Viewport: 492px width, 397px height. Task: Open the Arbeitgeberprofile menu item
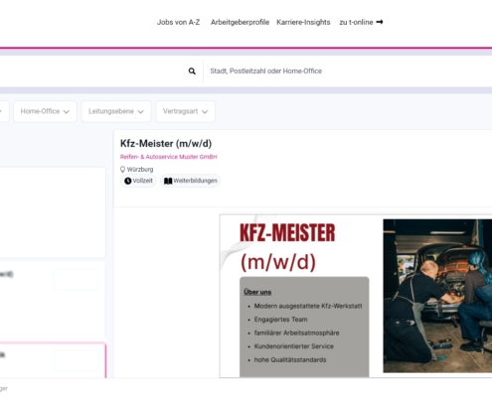coord(240,22)
